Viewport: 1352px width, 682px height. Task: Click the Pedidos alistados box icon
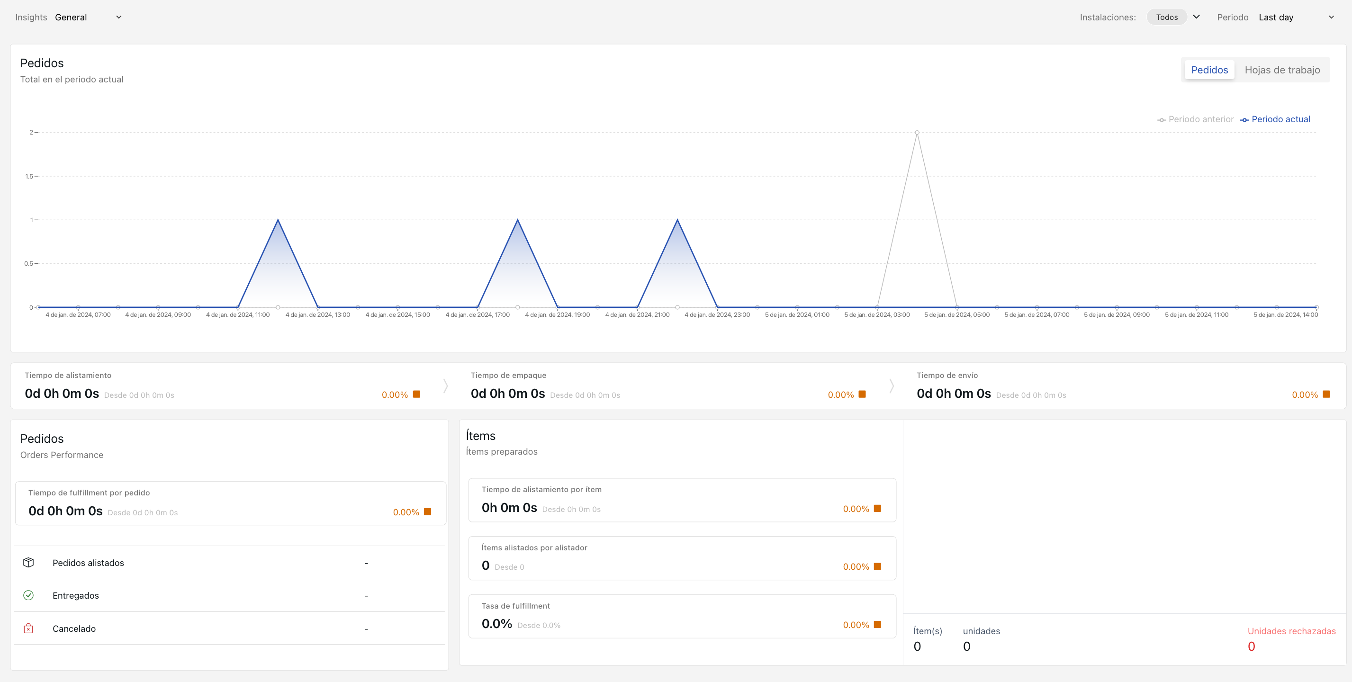(x=28, y=562)
